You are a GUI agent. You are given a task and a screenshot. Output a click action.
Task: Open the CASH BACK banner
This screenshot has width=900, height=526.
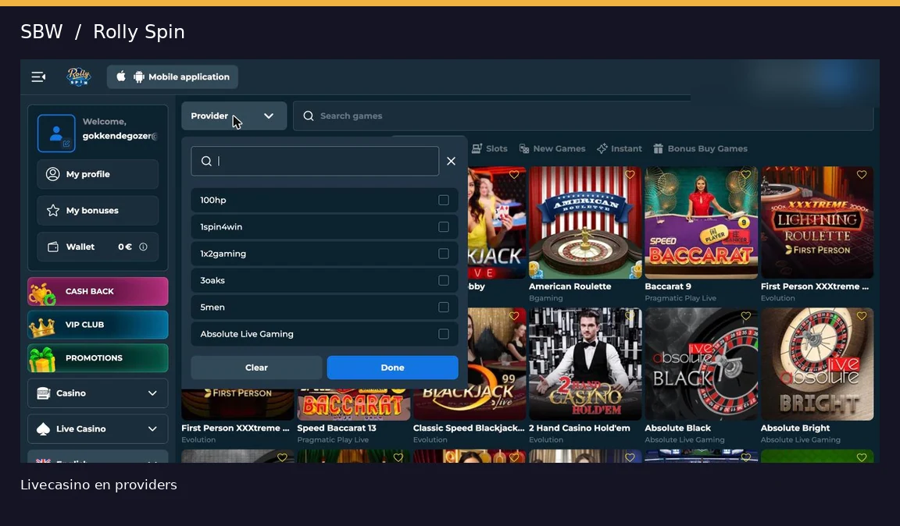98,291
